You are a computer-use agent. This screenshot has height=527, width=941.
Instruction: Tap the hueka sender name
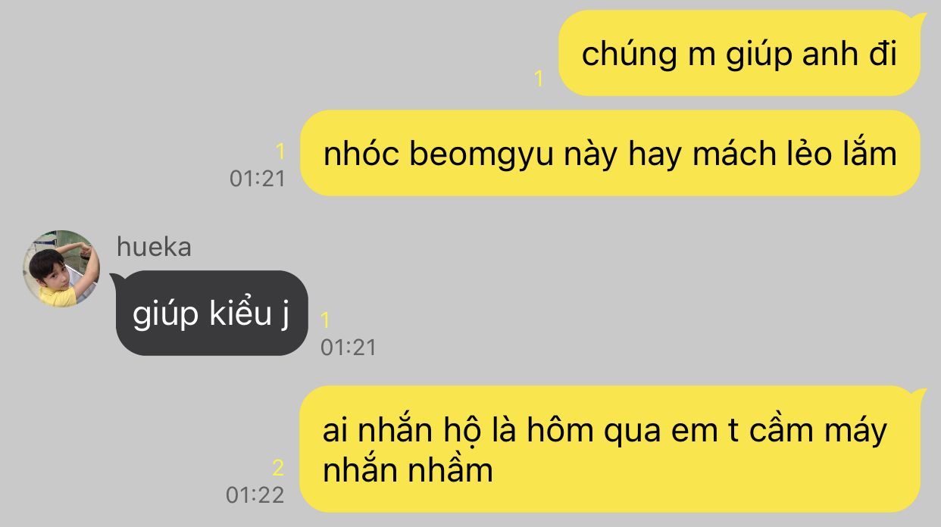[x=154, y=247]
